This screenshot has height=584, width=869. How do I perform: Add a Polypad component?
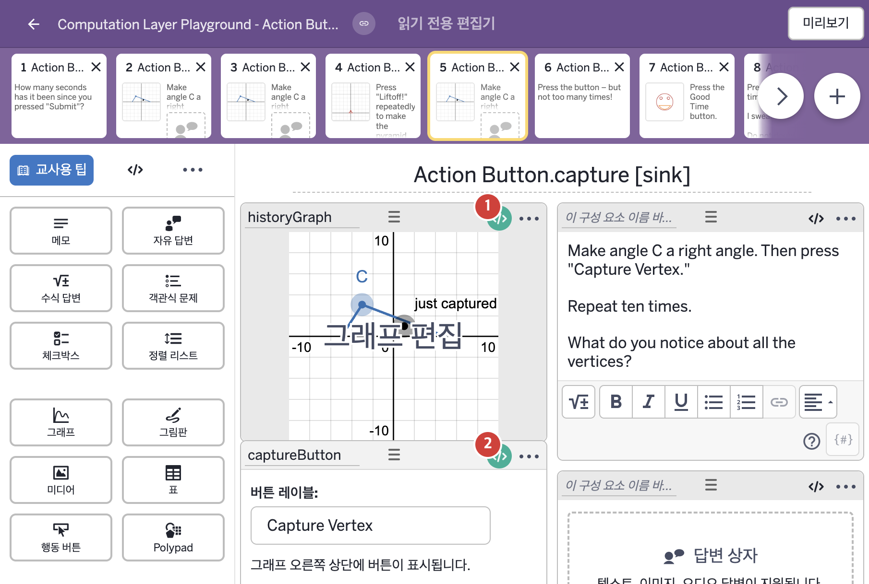(x=173, y=537)
